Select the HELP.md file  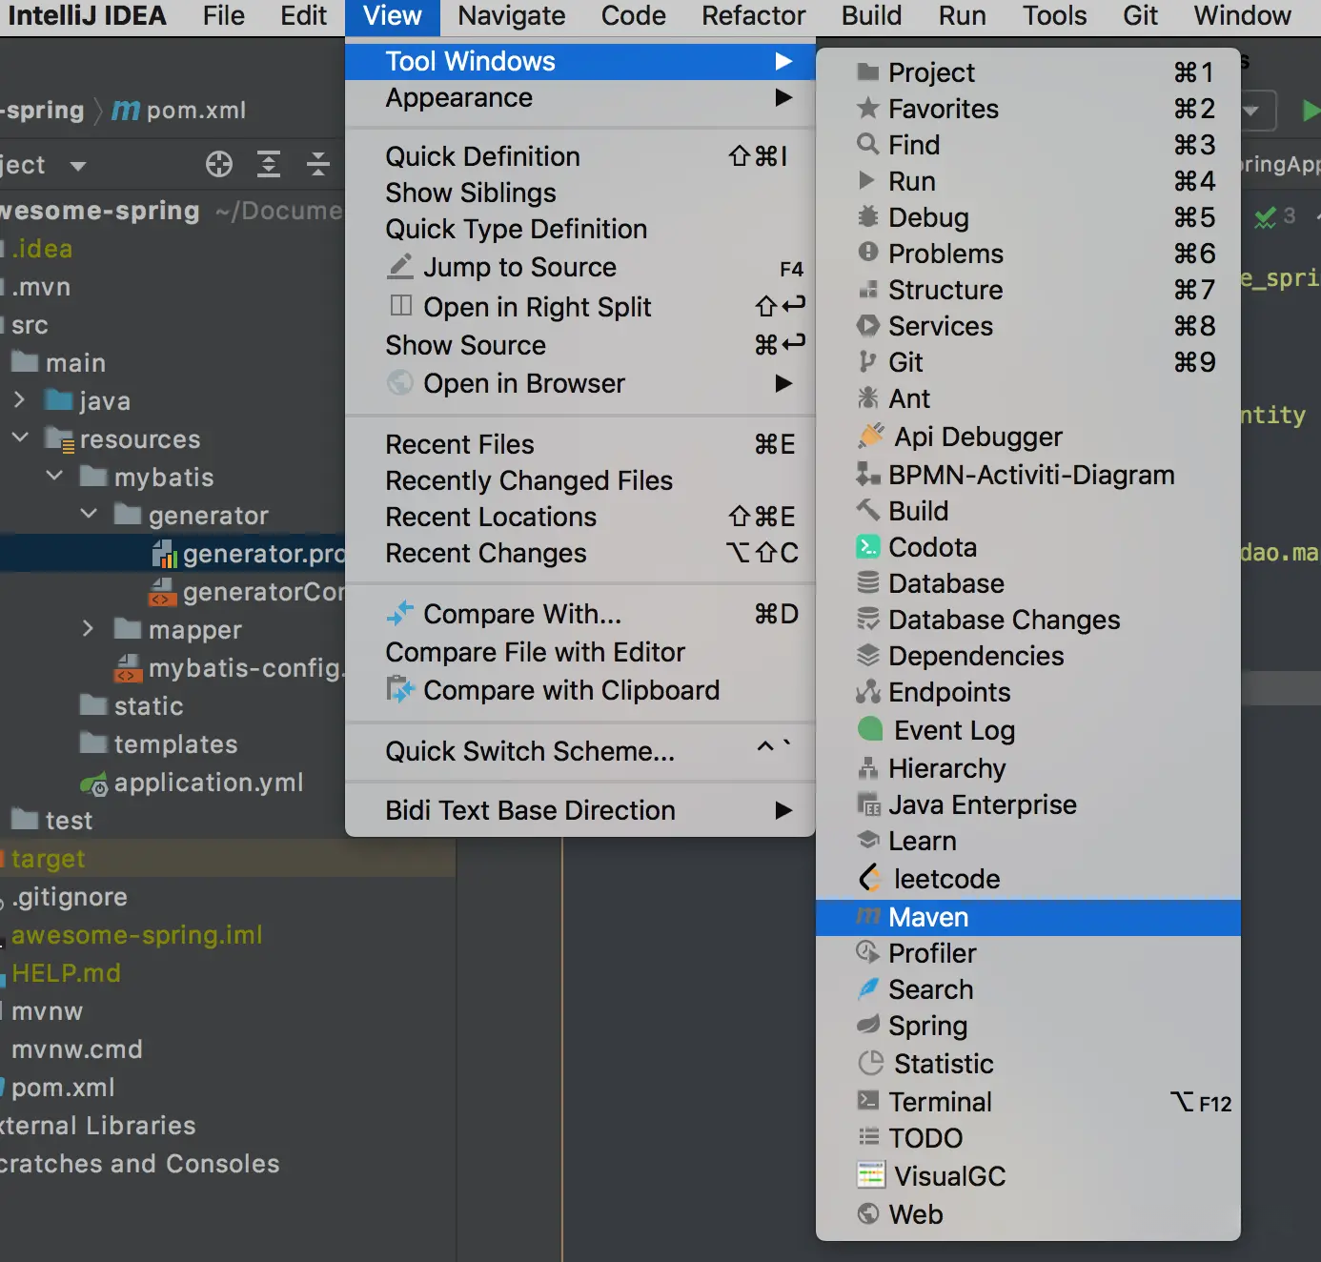point(66,973)
